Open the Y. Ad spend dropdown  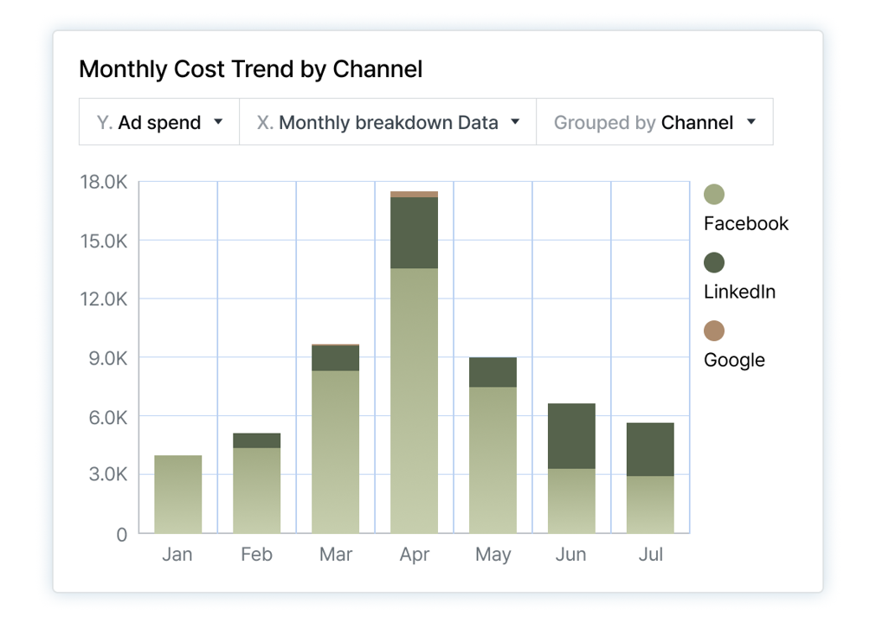159,122
